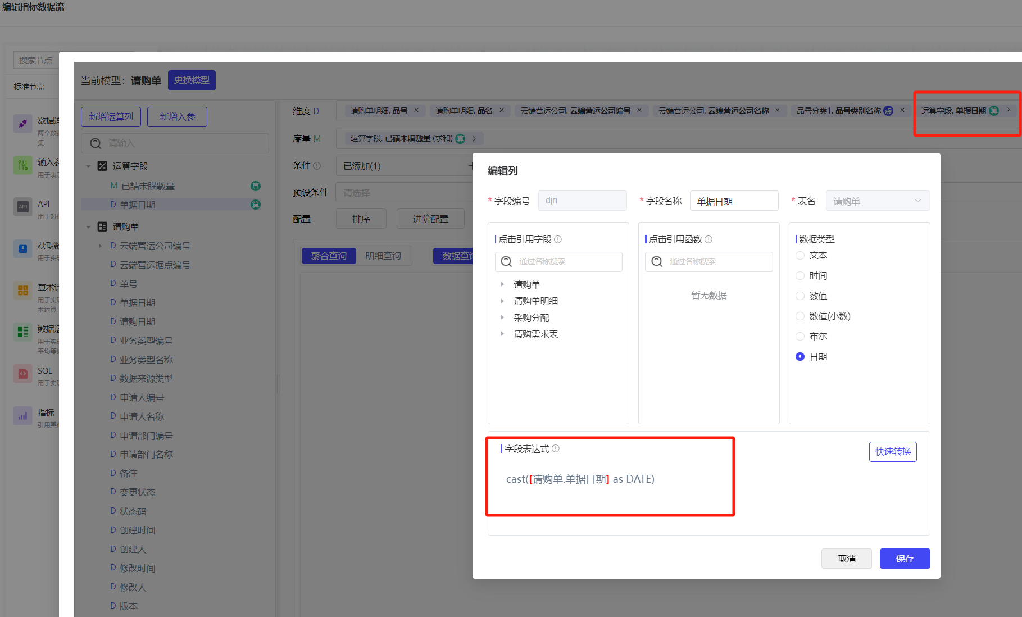Switch to the 明细查询 tab

[383, 256]
